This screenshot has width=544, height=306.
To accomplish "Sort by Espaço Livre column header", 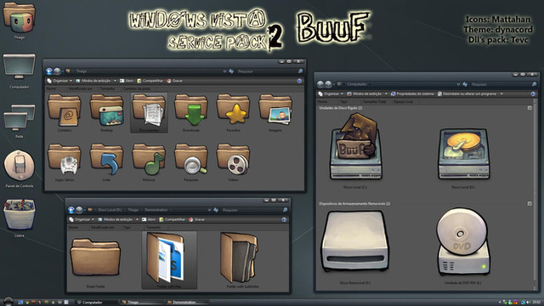I will [403, 102].
